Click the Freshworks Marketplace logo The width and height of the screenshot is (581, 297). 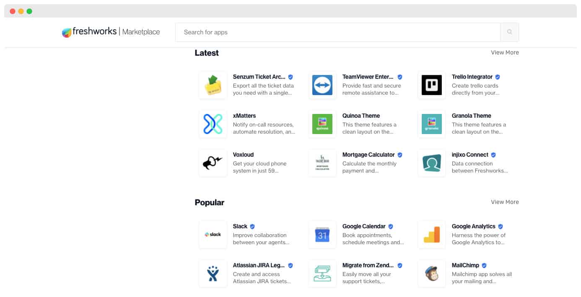(111, 32)
